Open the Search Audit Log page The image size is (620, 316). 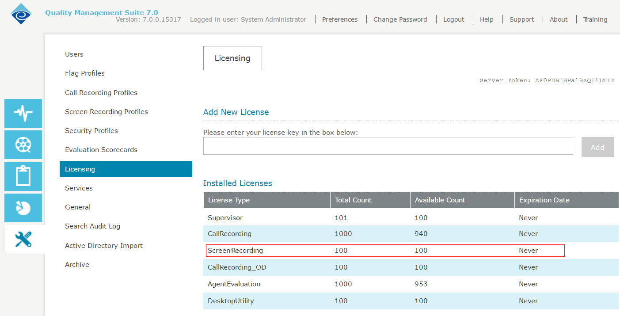pyautogui.click(x=92, y=226)
